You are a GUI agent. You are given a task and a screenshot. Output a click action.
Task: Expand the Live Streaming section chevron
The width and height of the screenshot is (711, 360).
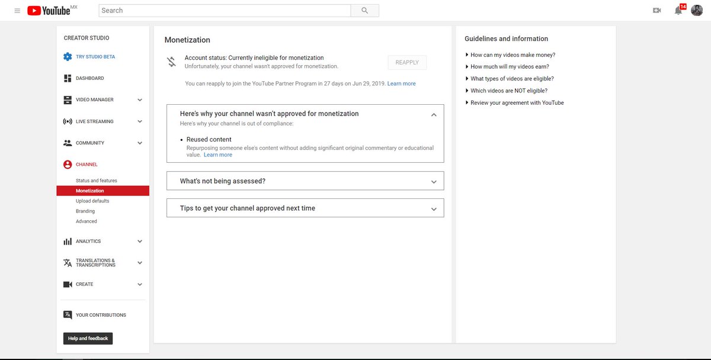(x=140, y=121)
